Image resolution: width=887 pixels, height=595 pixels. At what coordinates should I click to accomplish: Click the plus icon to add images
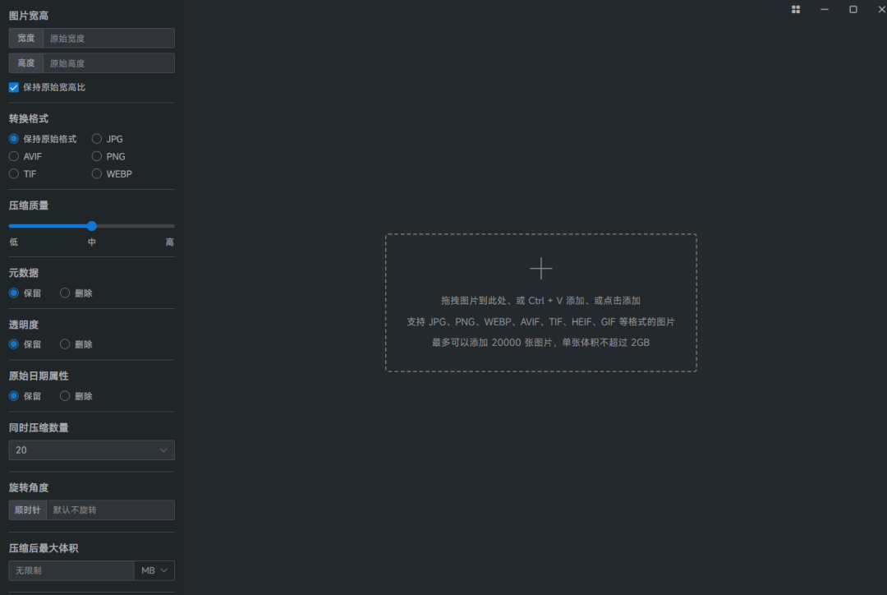tap(540, 269)
